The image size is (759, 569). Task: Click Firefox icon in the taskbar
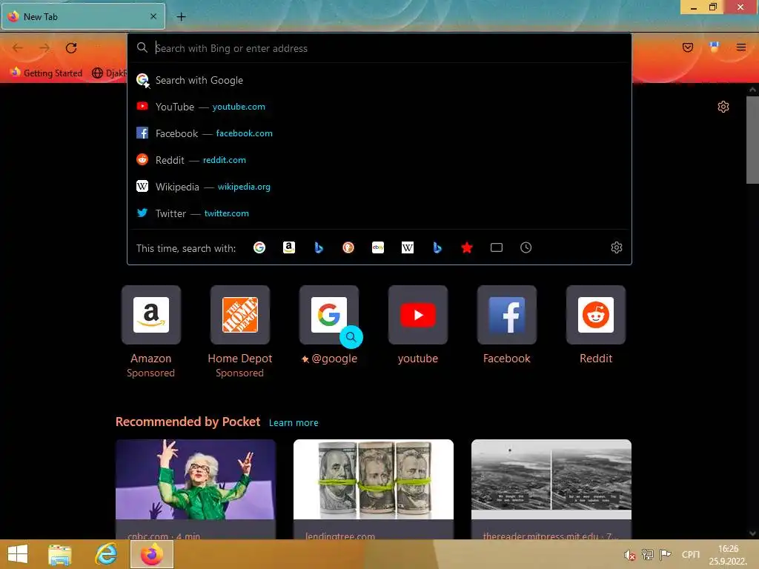coord(151,554)
